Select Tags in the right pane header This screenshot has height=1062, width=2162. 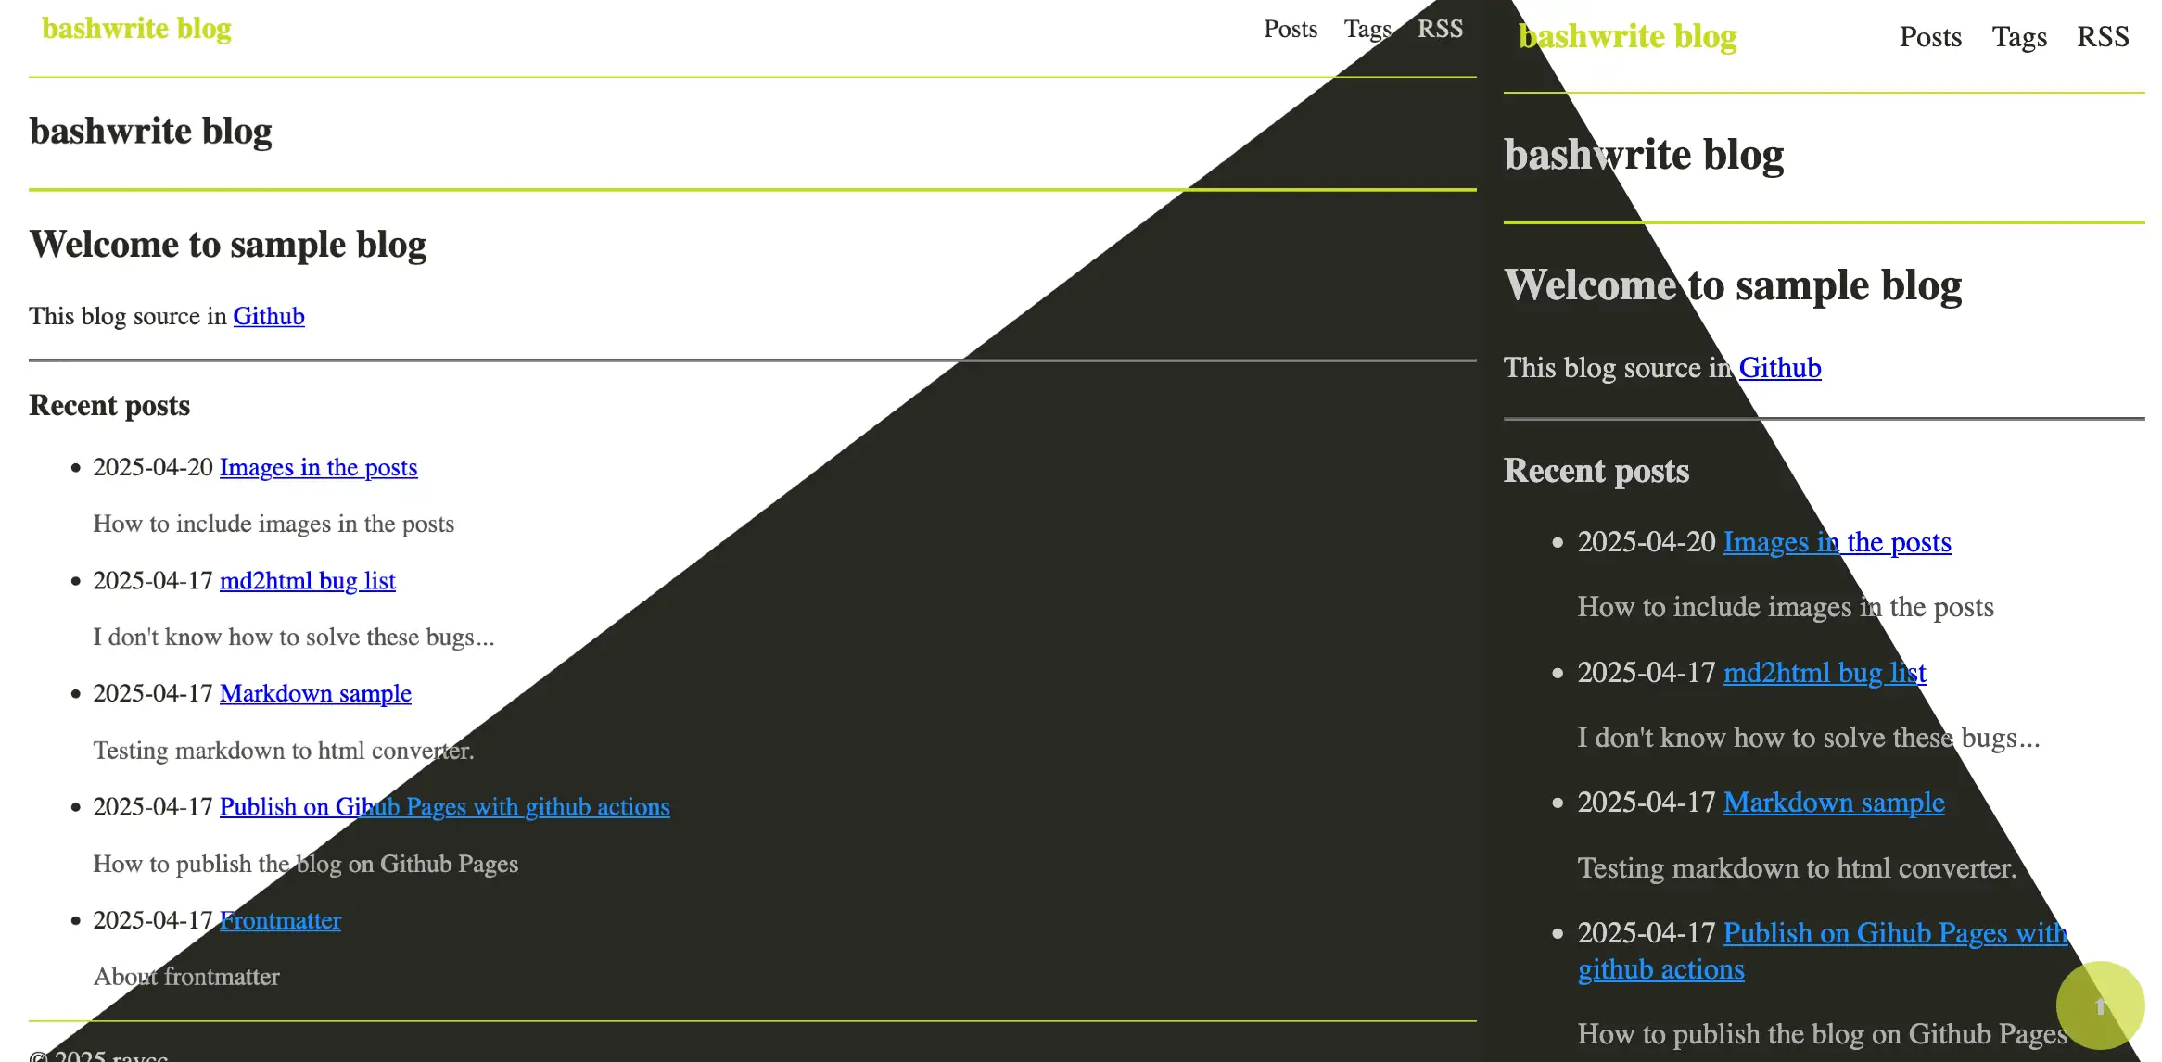2019,36
